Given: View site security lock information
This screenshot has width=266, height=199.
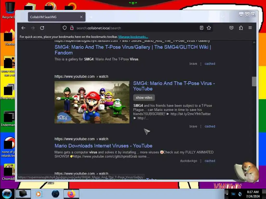Looking at the screenshot, I should (72, 28).
